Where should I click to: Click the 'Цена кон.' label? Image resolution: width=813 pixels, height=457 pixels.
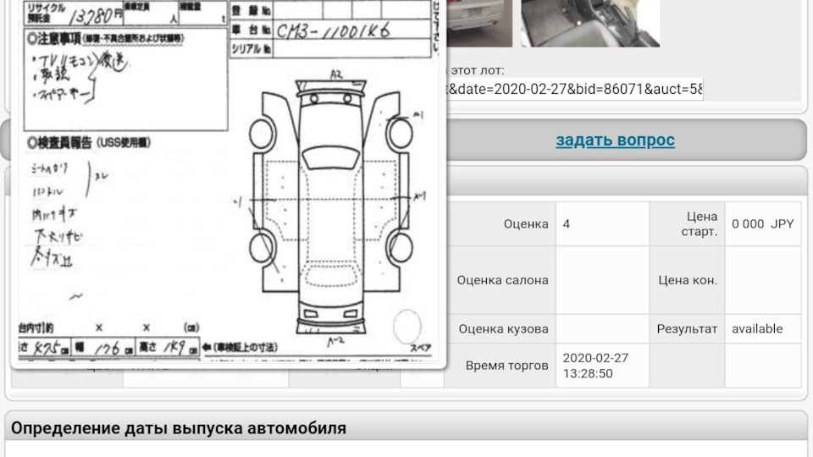pos(688,280)
